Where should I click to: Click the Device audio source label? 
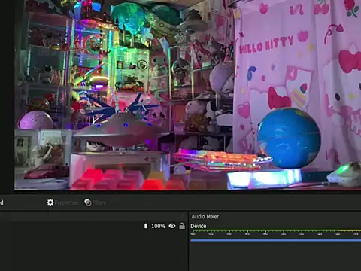click(199, 226)
